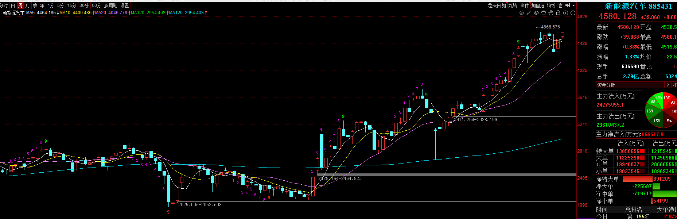Screen dimensions: 677x219
Task: Zoom out with the minus icon
Action: [x=573, y=13]
